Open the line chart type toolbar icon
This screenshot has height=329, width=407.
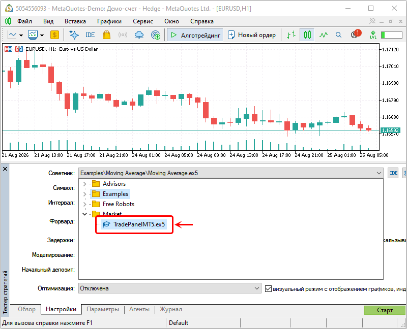(x=12, y=35)
